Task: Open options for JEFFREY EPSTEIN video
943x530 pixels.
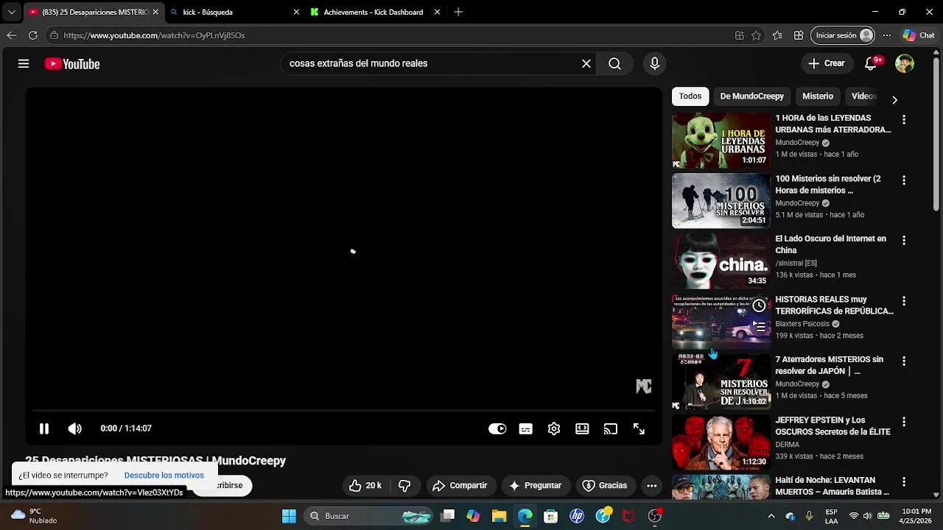Action: 904,422
